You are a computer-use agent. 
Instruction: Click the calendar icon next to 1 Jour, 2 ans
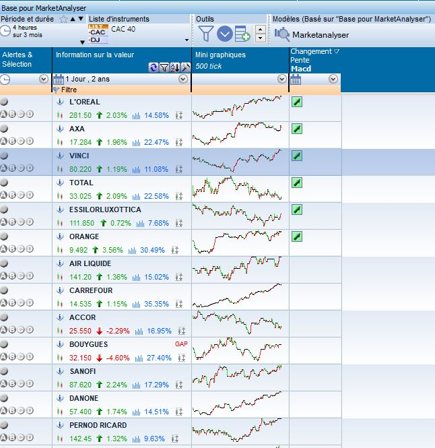(59, 79)
